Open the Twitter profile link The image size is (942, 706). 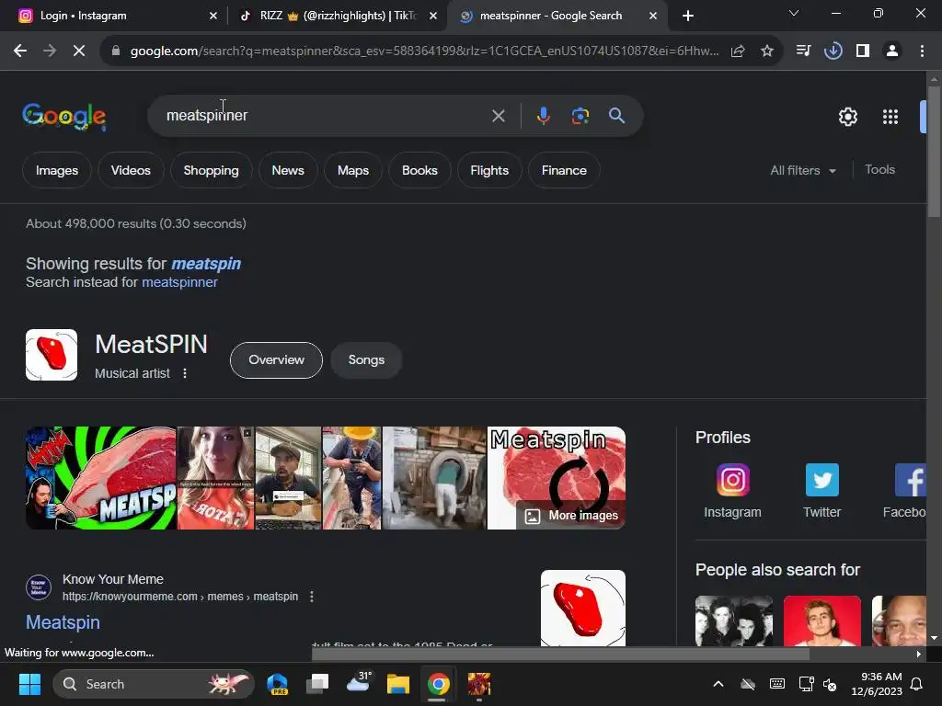click(821, 491)
